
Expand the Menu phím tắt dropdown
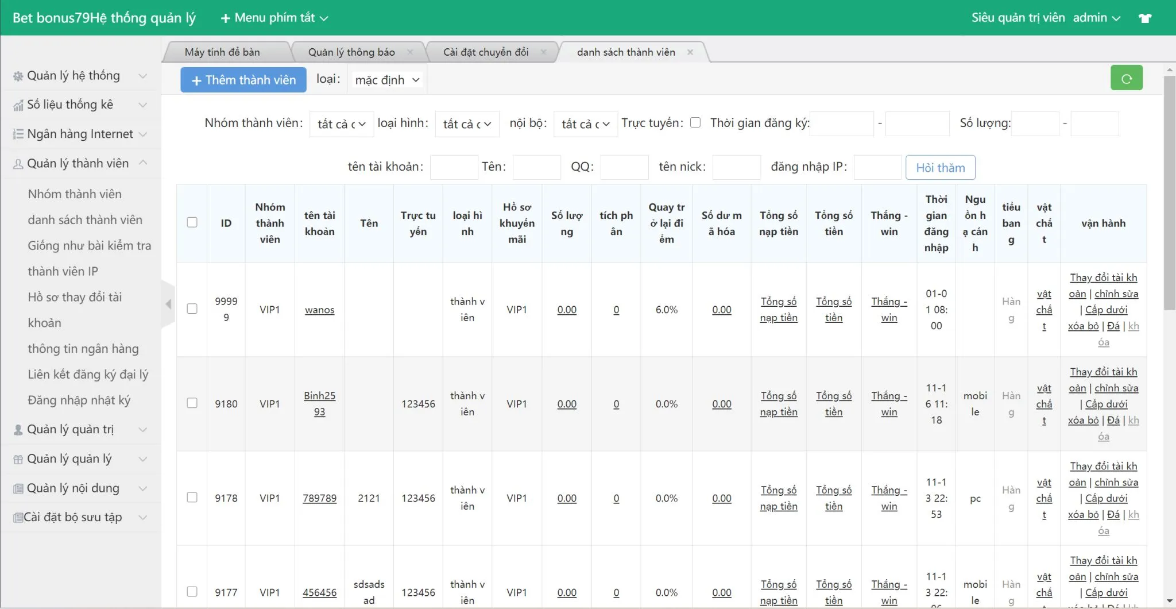pyautogui.click(x=274, y=18)
